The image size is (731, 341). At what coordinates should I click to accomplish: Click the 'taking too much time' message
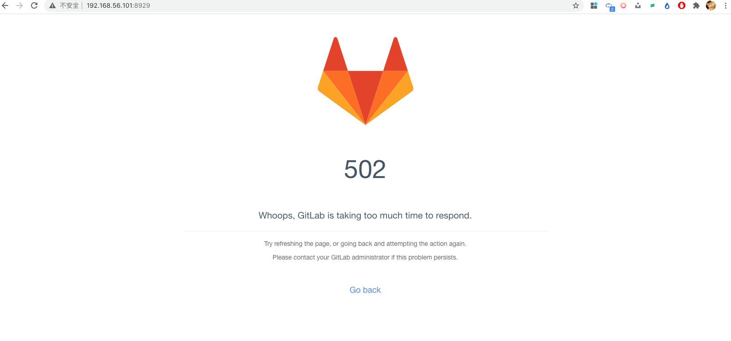pos(365,215)
